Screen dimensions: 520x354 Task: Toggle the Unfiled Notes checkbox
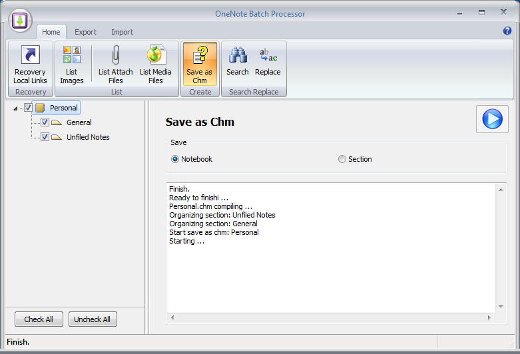45,136
